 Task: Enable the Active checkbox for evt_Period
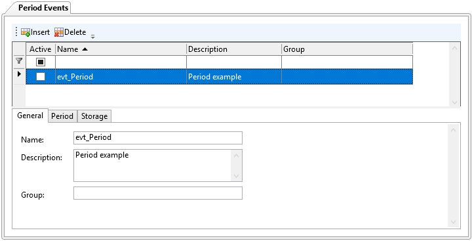(x=41, y=77)
